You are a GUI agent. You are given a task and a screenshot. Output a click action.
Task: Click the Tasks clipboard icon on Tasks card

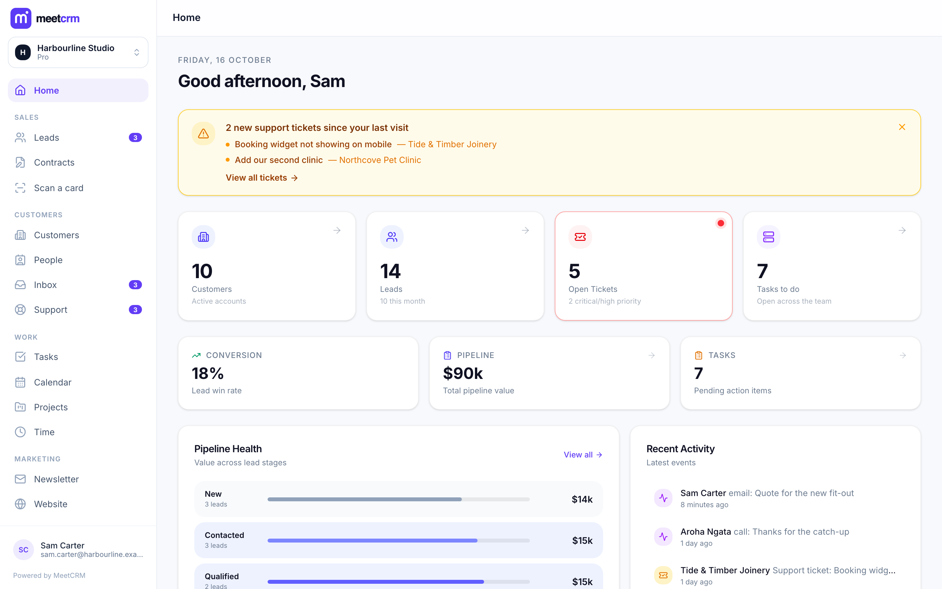(x=698, y=355)
